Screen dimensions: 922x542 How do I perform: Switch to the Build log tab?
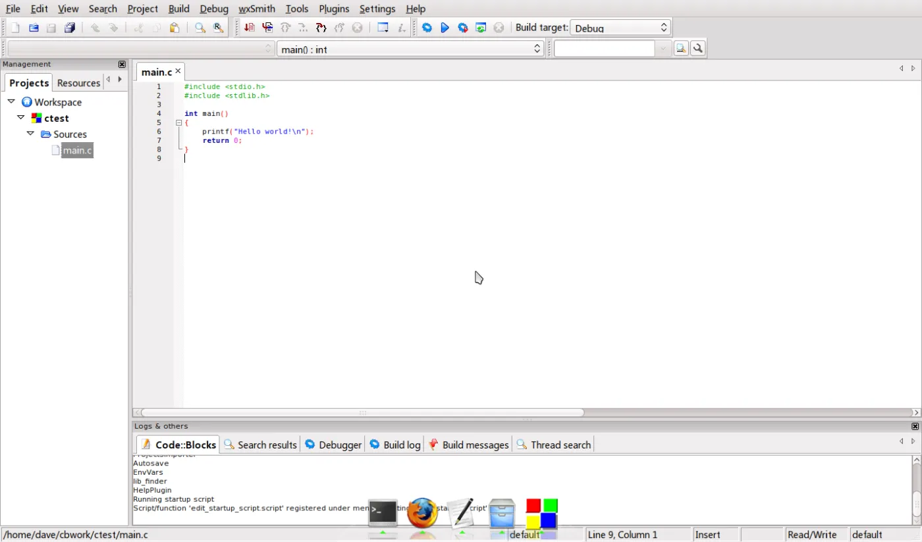[394, 445]
